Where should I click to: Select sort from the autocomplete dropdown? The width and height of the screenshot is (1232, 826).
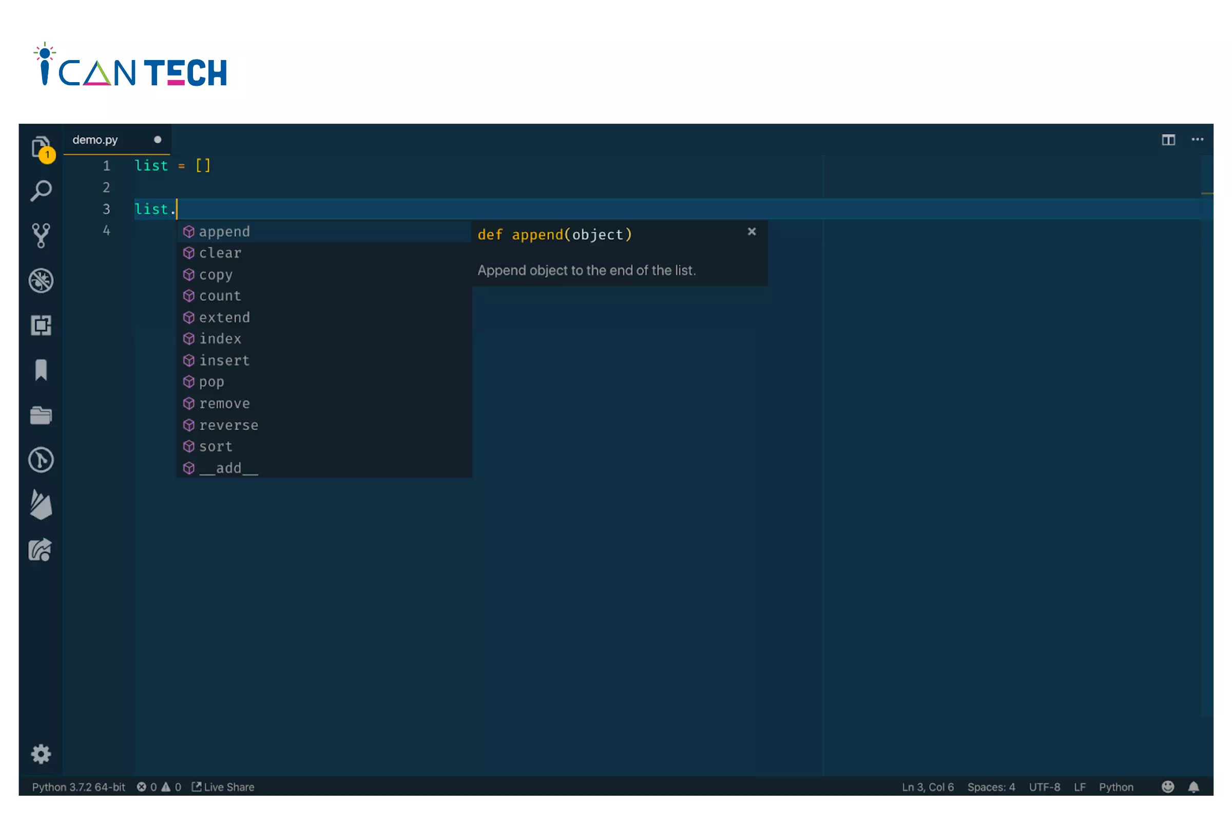(216, 445)
